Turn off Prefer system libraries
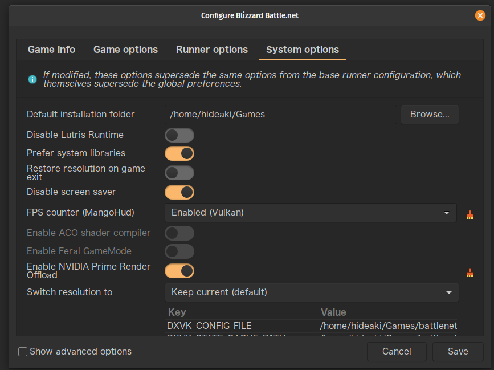The image size is (494, 370). (x=179, y=153)
